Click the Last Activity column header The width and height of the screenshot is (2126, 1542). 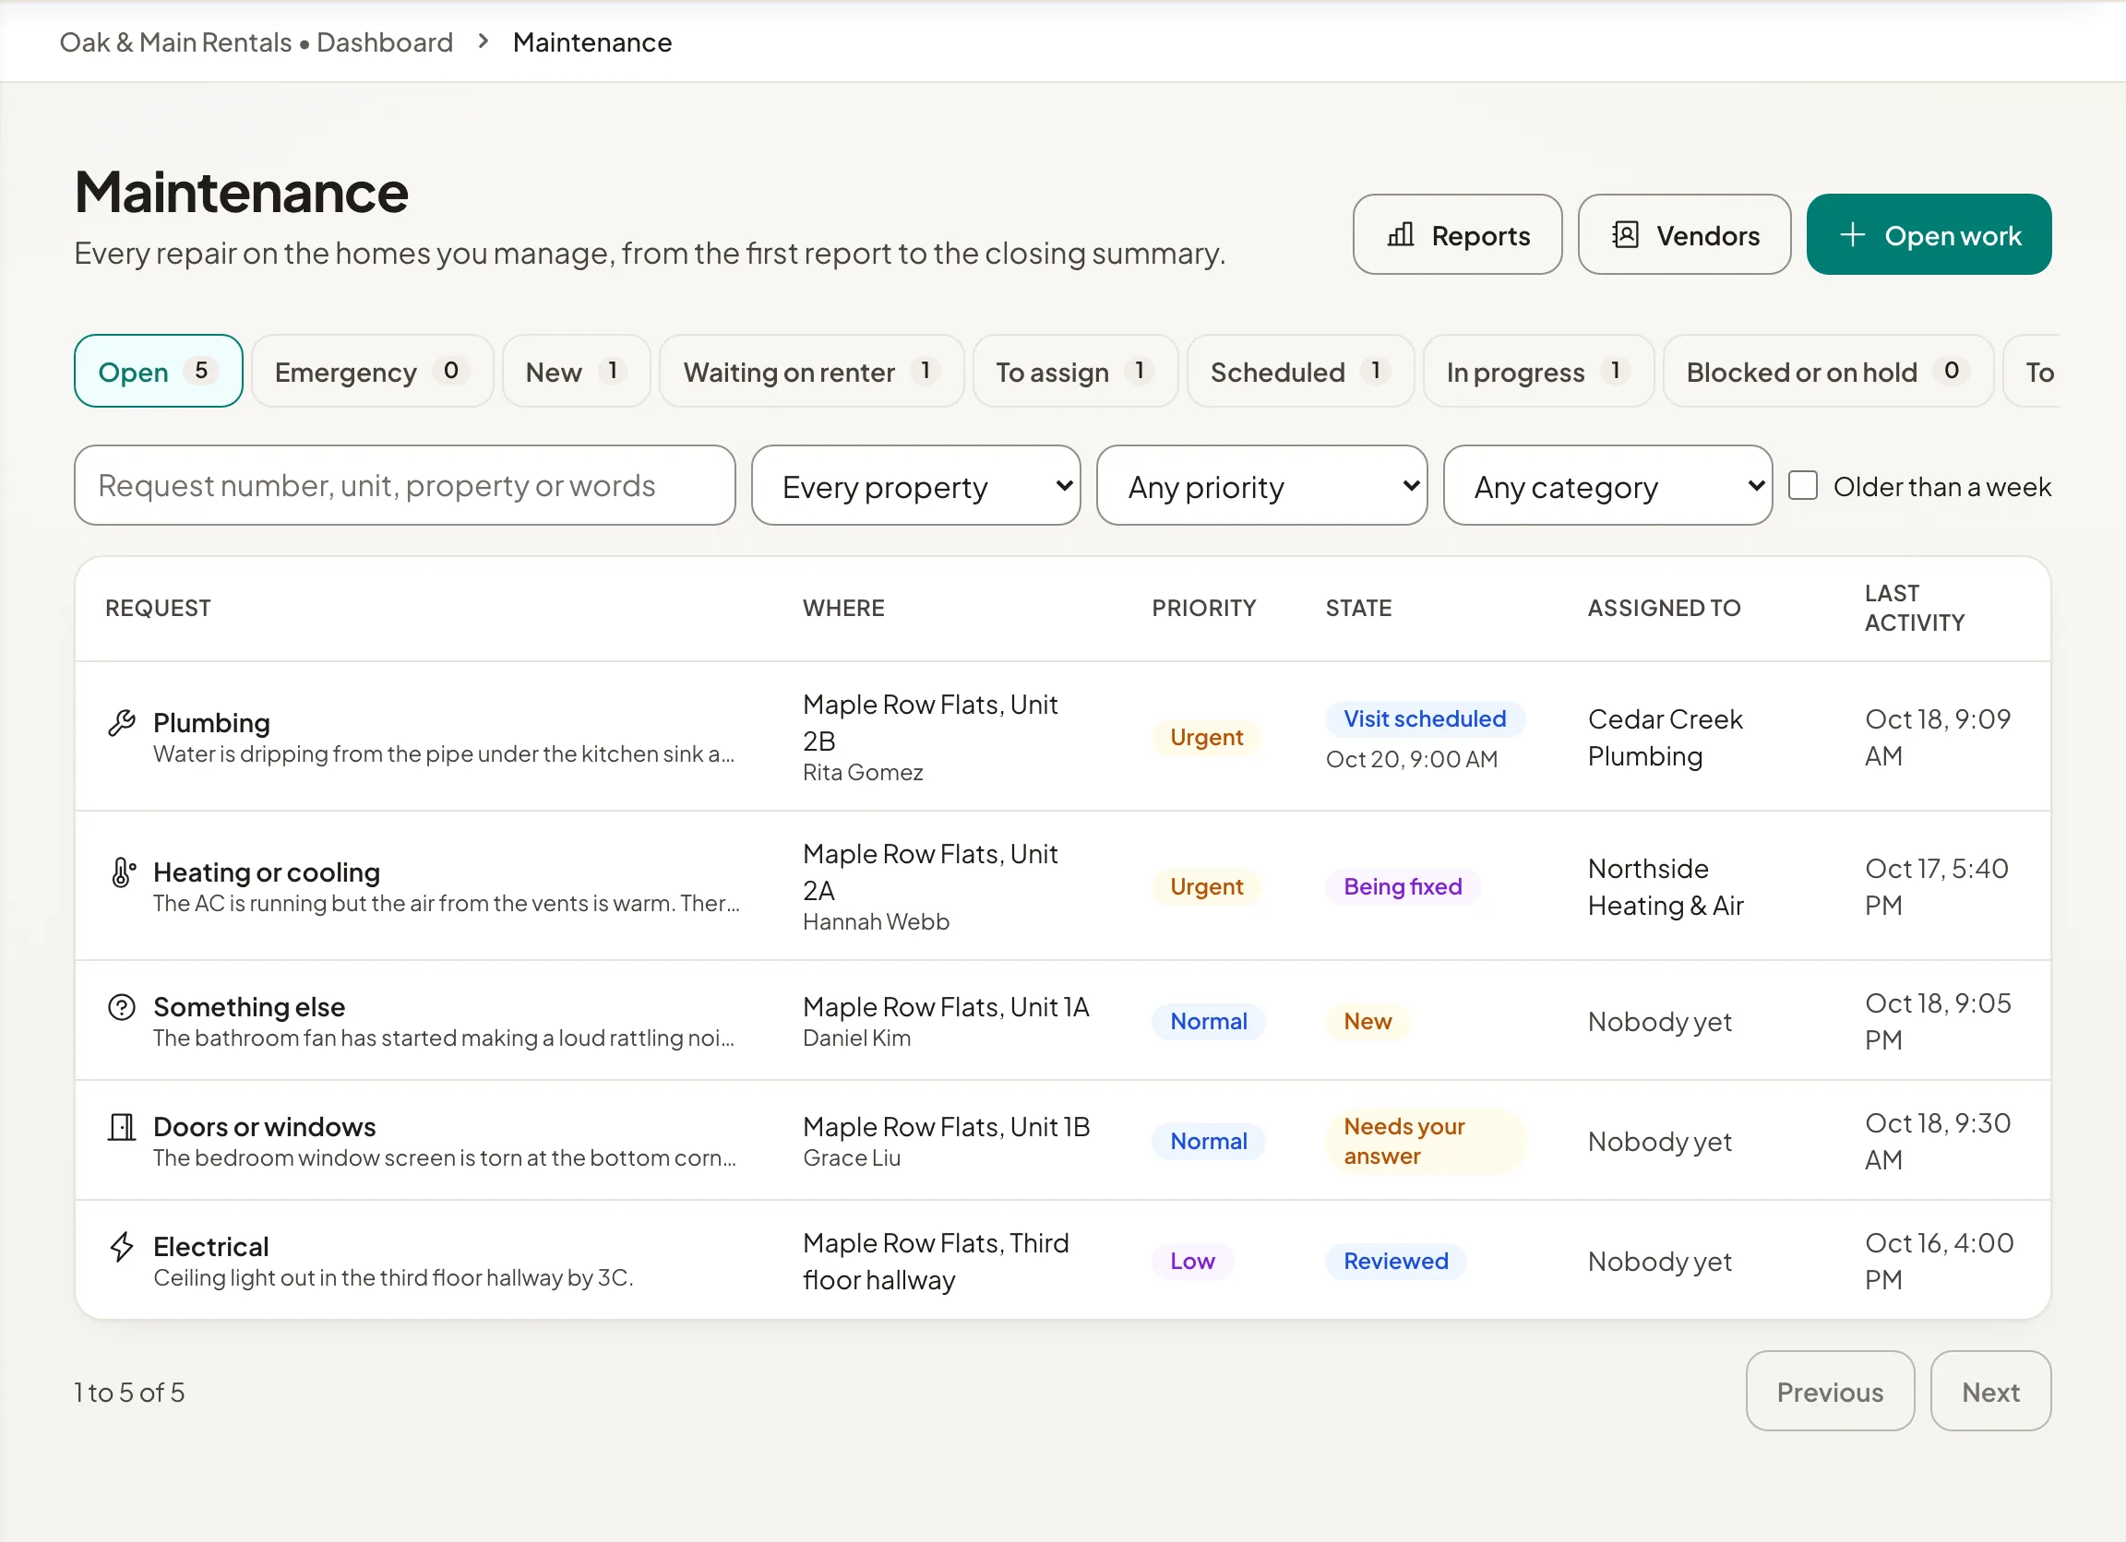(1915, 608)
